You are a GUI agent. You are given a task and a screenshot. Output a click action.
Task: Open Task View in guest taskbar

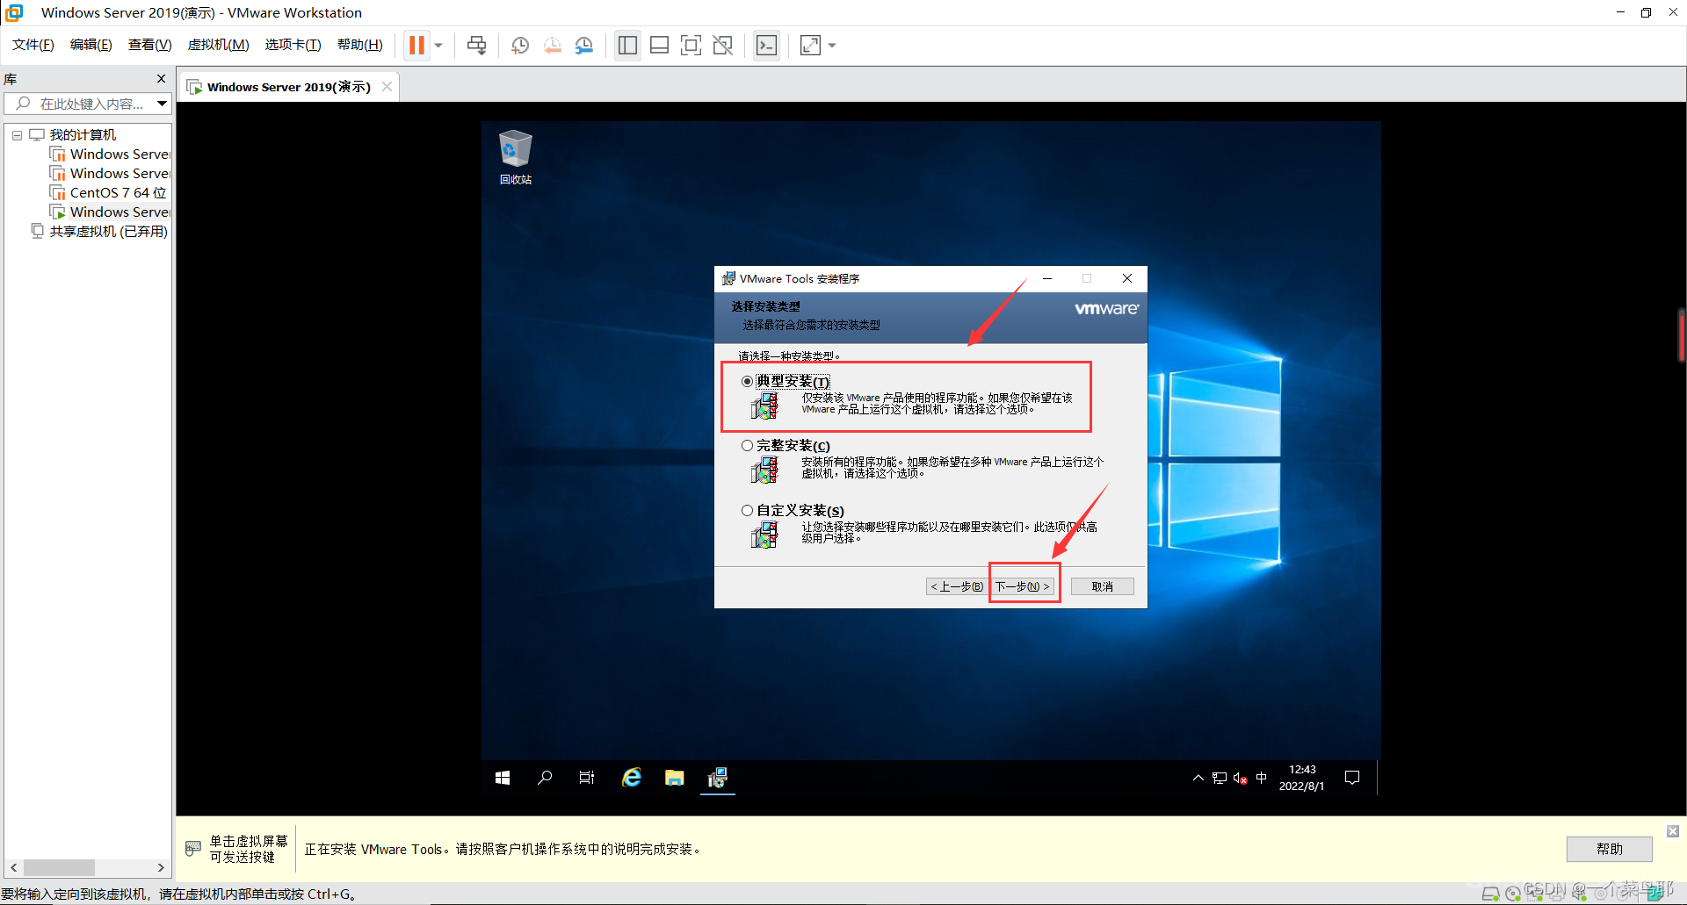pos(587,778)
